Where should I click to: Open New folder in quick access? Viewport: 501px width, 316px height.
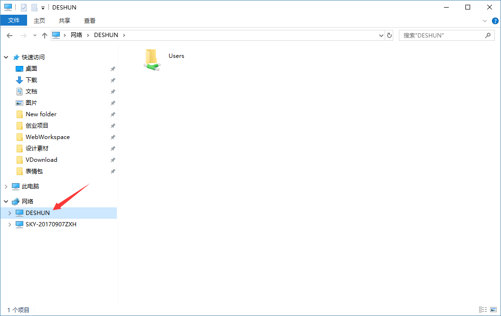(x=41, y=114)
